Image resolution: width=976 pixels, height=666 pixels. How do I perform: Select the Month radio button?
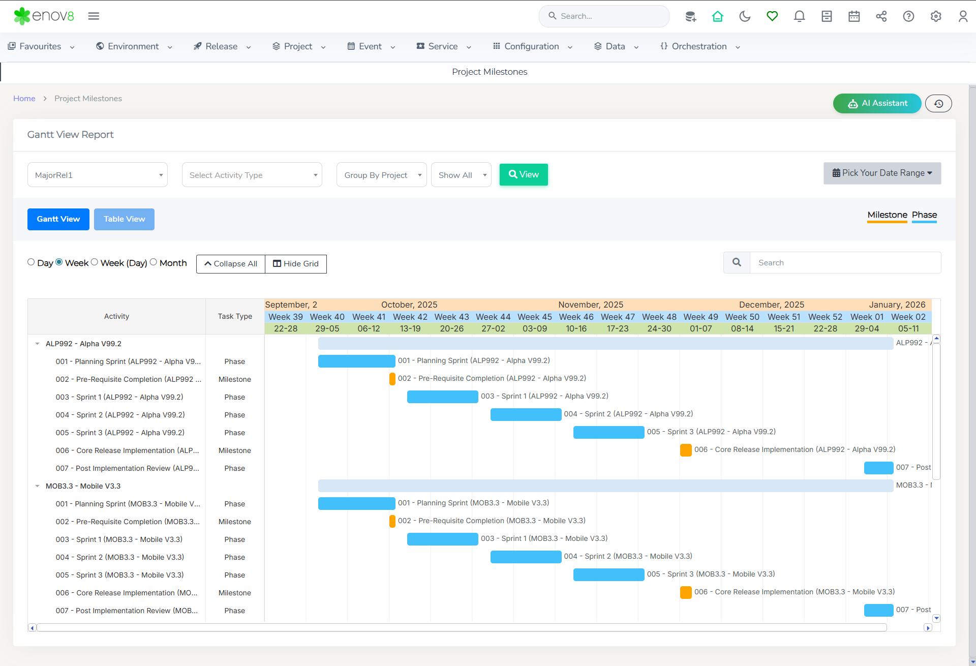click(154, 262)
